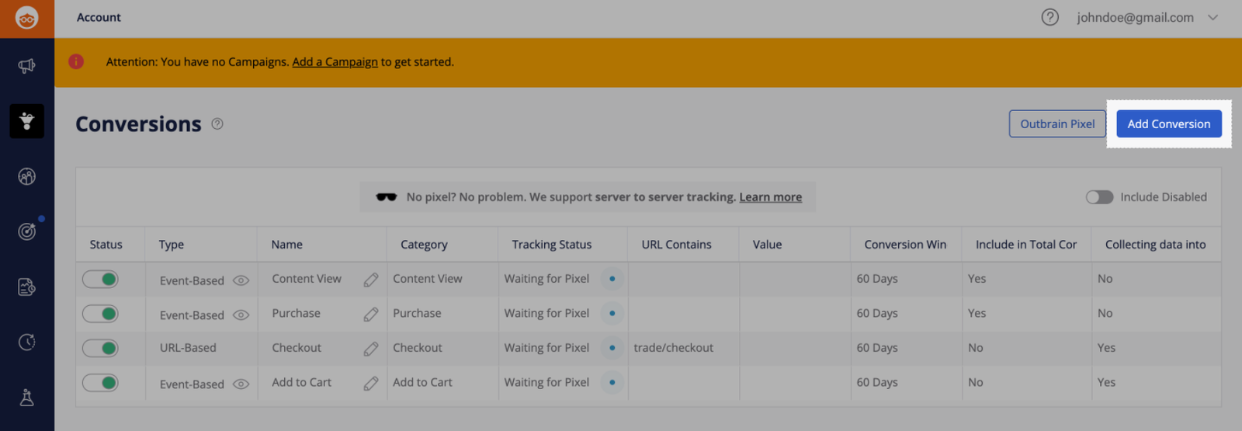The width and height of the screenshot is (1242, 431).
Task: Open the Campaigns megaphone icon in sidebar
Action: point(26,66)
